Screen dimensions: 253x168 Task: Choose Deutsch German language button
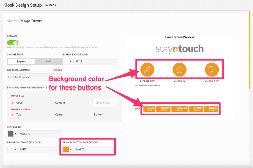click(196, 109)
